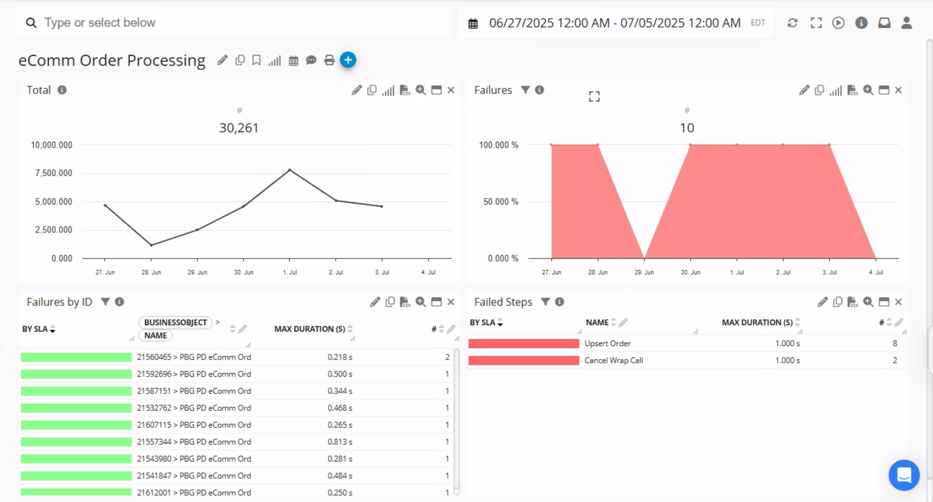Viewport: 933px width, 502px height.
Task: Bookmark the eComm Order Processing dashboard
Action: coord(256,60)
